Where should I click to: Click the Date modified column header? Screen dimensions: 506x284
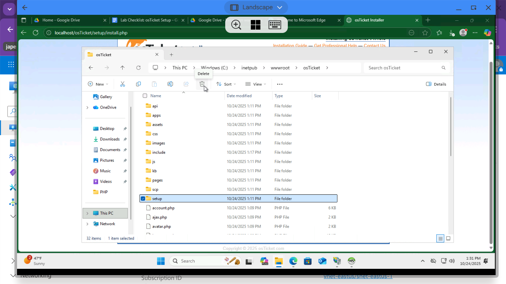coord(239,96)
